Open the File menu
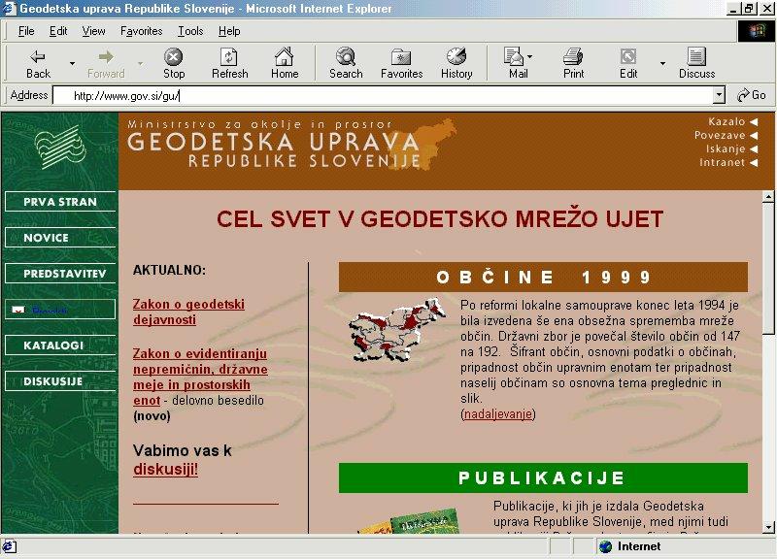Screen dimensions: 777x559 point(26,31)
